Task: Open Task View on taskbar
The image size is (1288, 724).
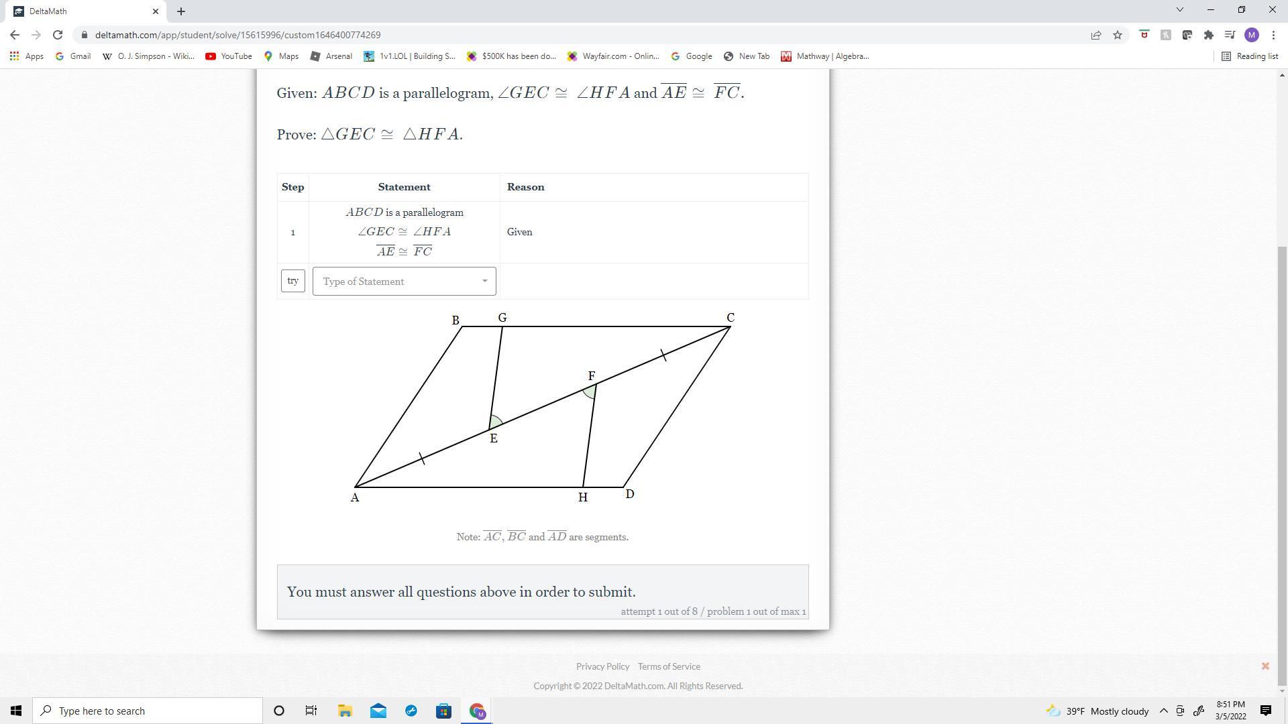Action: click(x=311, y=711)
